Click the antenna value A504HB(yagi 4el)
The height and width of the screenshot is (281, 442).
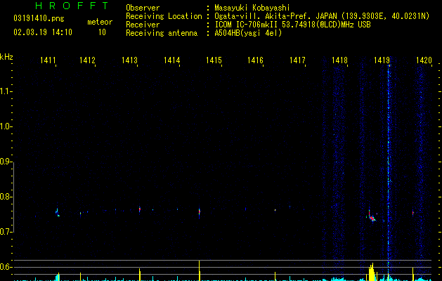(248, 33)
